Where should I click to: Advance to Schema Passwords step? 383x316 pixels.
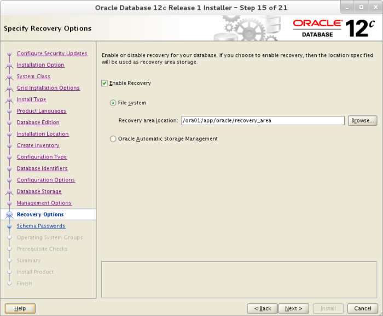(41, 226)
